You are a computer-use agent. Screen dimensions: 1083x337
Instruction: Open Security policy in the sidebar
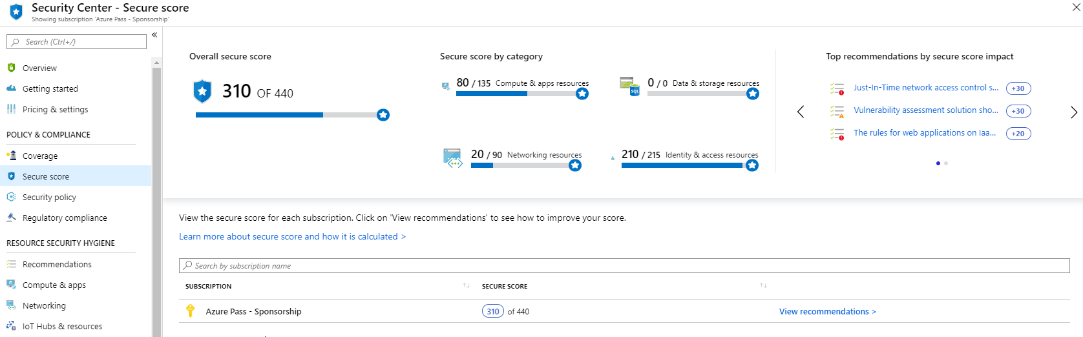(x=49, y=197)
